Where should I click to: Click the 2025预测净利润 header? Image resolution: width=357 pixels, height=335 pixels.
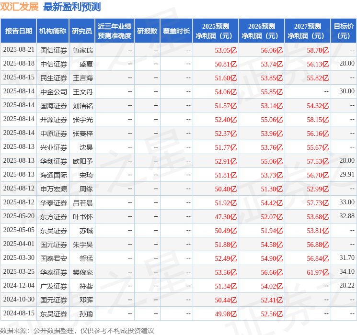coord(216,31)
